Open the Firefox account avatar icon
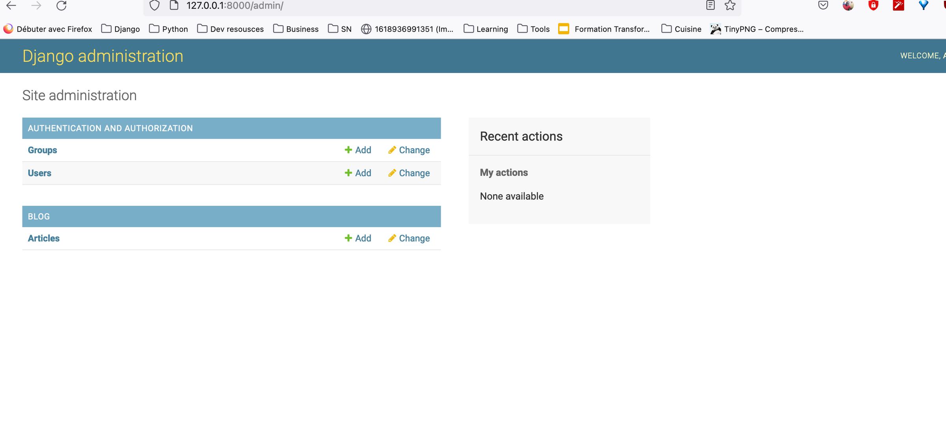This screenshot has width=946, height=441. (x=848, y=5)
